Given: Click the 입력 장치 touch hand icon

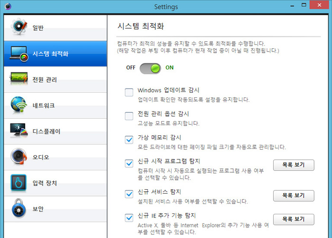Looking at the screenshot, I should click(x=18, y=183).
